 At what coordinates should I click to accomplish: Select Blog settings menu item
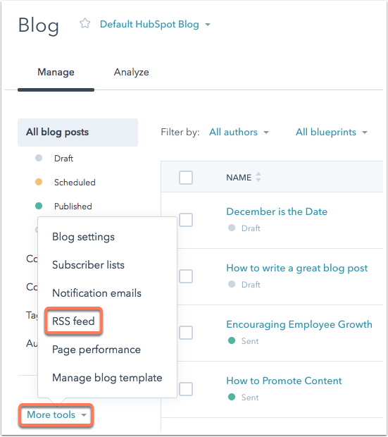click(x=83, y=237)
